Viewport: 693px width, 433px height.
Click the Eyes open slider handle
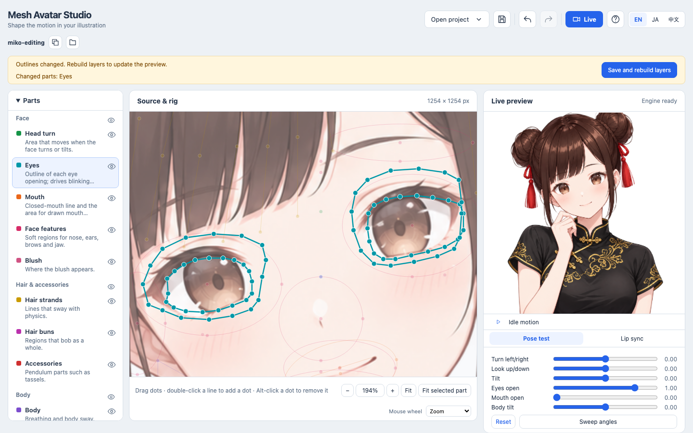[x=635, y=388]
